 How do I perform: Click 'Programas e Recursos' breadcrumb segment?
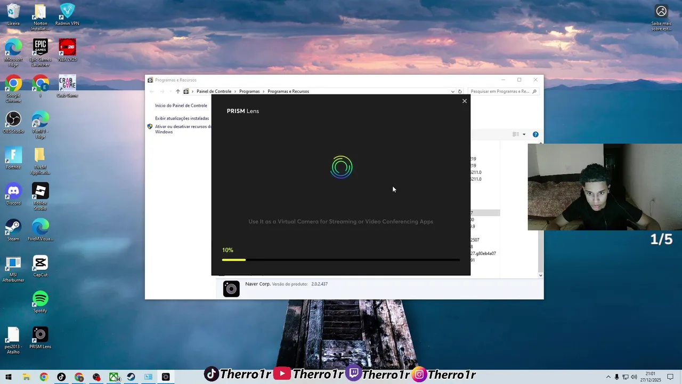pyautogui.click(x=288, y=91)
